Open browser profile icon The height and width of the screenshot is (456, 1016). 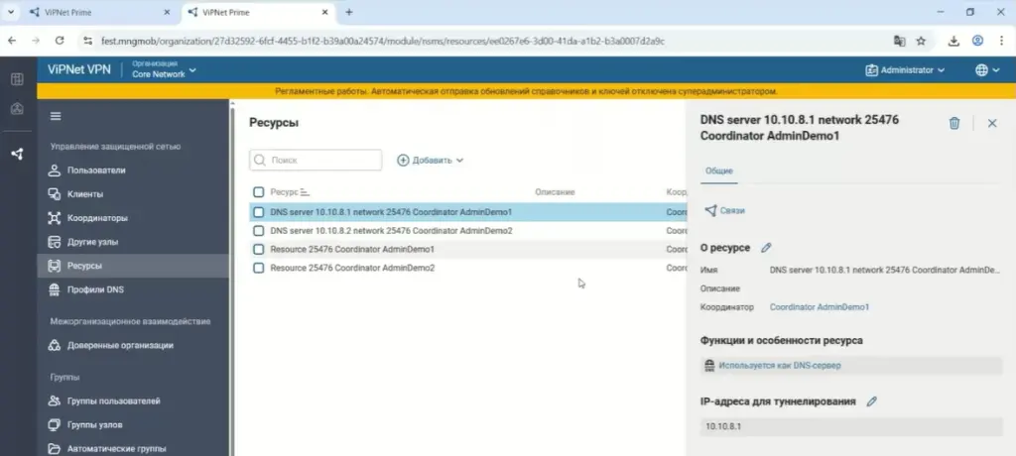point(977,41)
